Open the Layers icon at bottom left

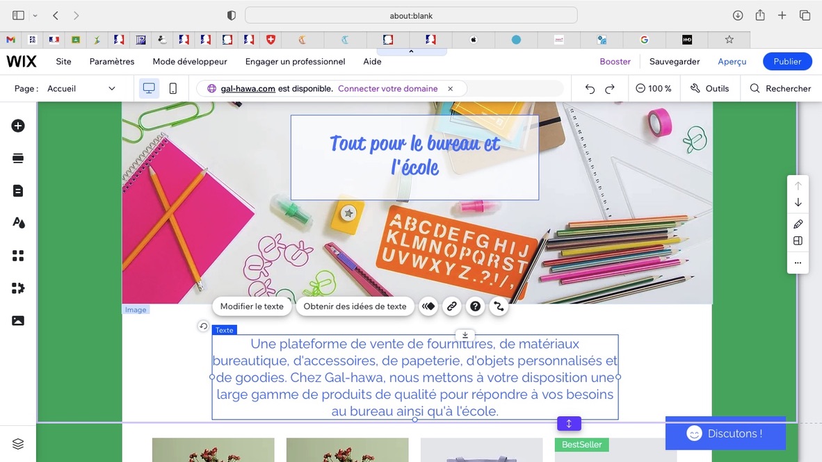click(18, 444)
